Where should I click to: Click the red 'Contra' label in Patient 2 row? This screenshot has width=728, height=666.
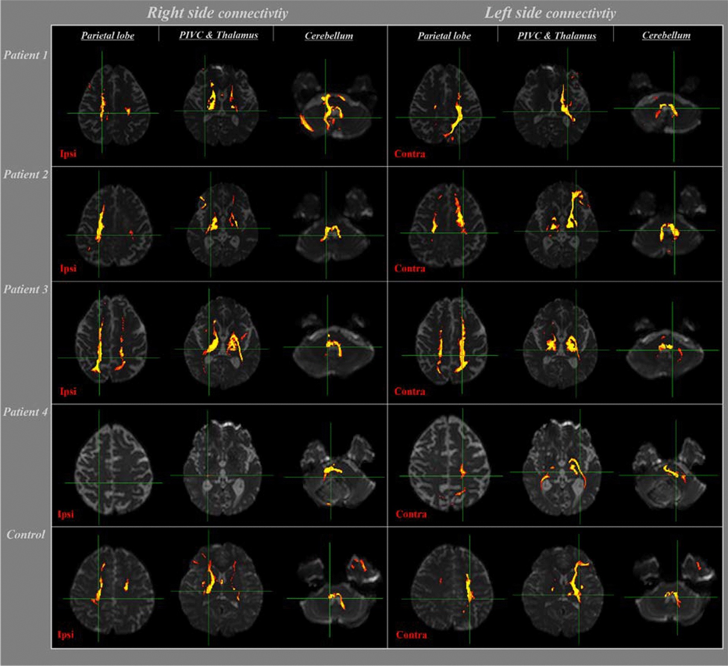coord(410,268)
